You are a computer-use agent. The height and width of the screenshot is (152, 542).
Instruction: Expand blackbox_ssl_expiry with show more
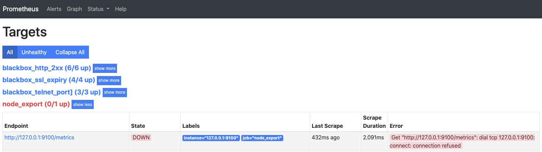[109, 80]
